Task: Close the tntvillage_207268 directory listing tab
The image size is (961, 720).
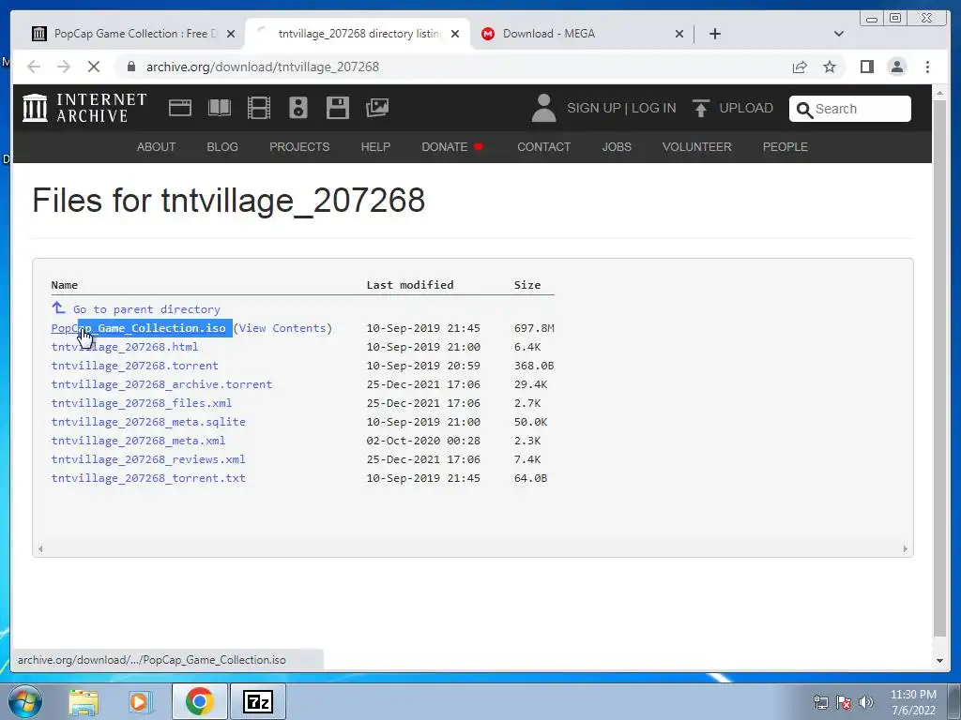Action: tap(455, 34)
